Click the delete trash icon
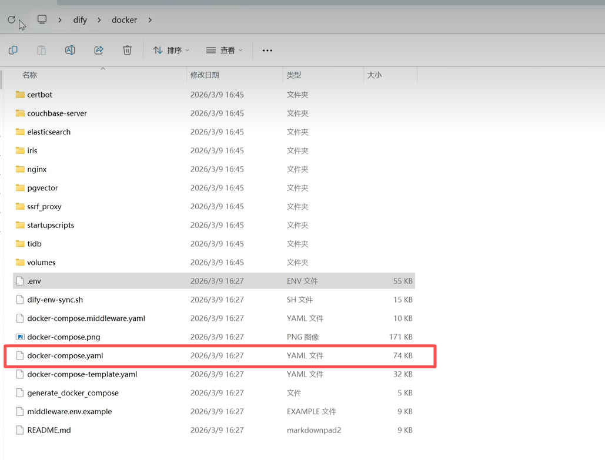Viewport: 605px width, 460px height. (128, 50)
